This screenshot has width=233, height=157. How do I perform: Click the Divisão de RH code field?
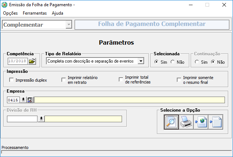(22, 119)
